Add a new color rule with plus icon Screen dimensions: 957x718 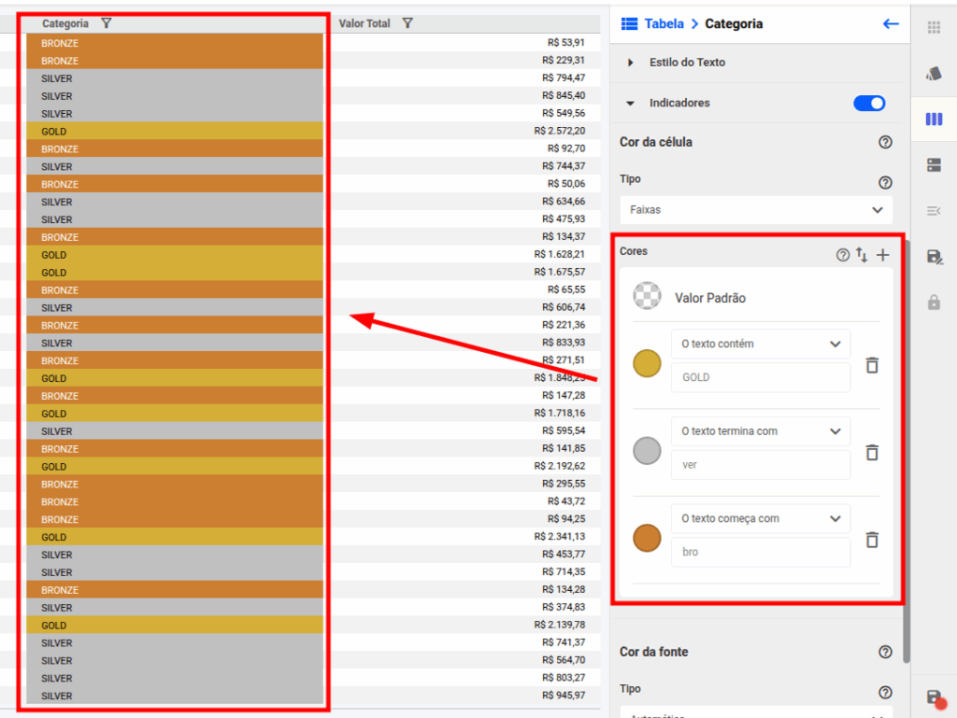click(883, 255)
